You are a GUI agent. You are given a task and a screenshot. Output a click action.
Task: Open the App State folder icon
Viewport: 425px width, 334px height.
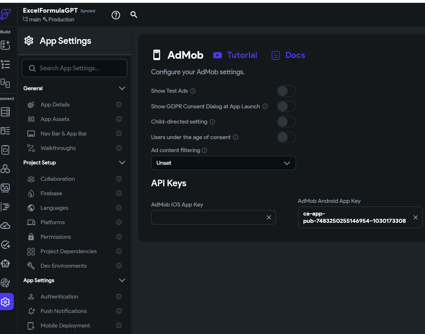[5, 150]
